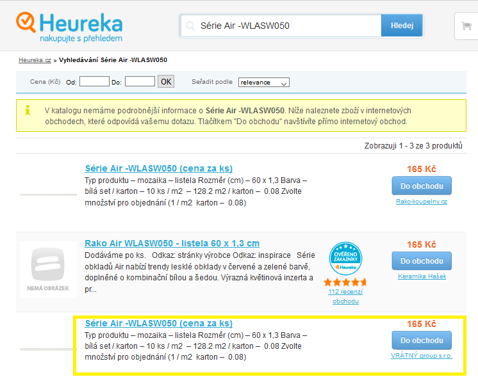Click the Heureka logo
The height and width of the screenshot is (384, 478).
pyautogui.click(x=69, y=27)
